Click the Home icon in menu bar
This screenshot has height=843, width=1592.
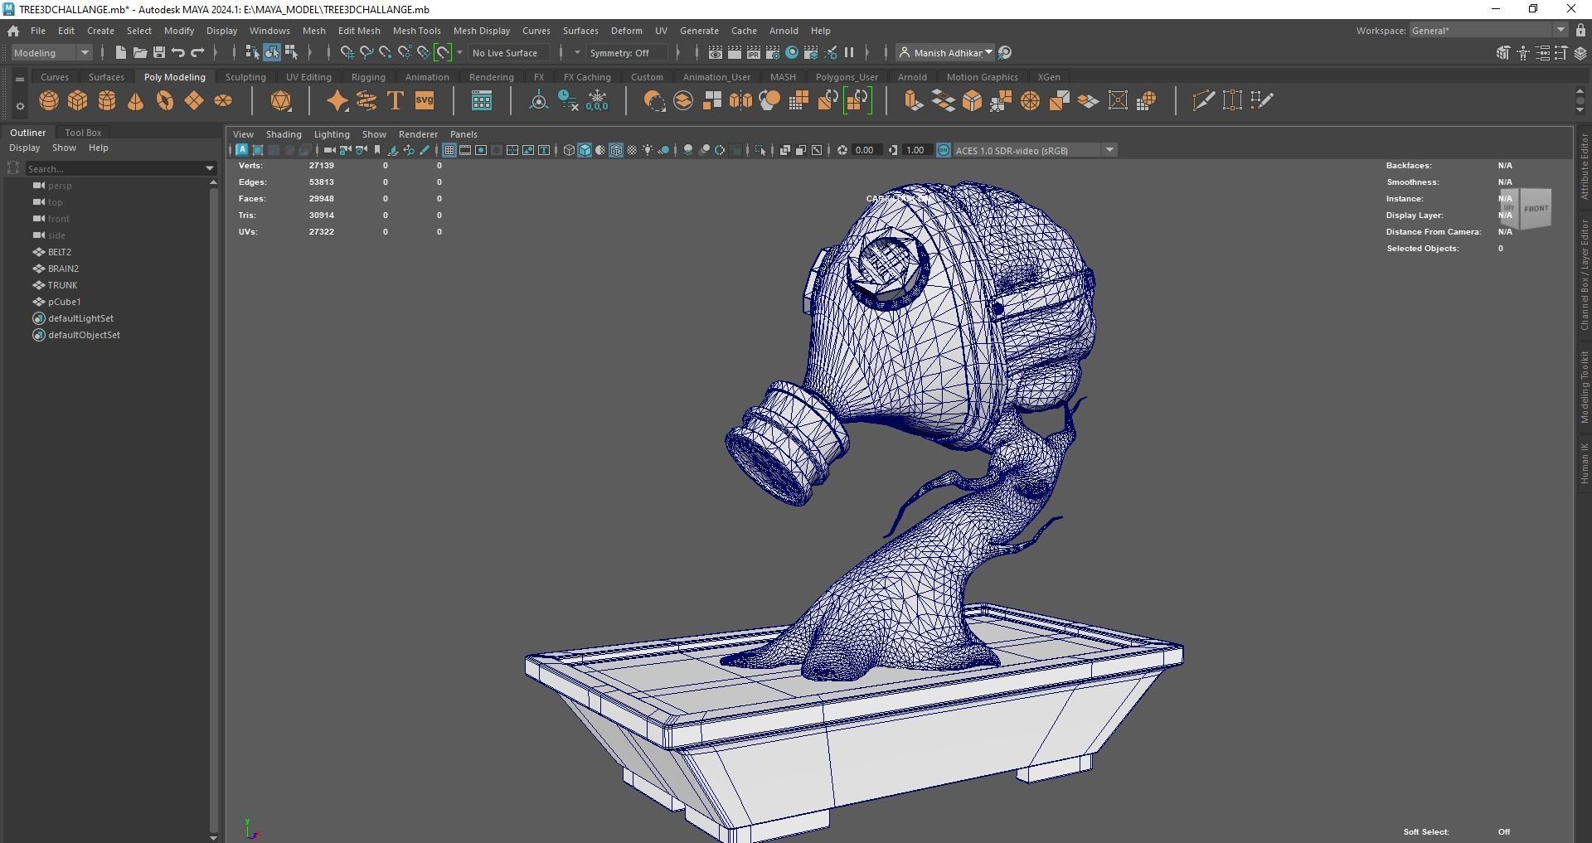[13, 31]
